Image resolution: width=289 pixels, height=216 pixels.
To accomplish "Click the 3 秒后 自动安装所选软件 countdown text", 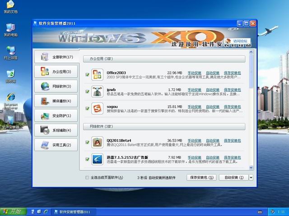I will [156, 178].
